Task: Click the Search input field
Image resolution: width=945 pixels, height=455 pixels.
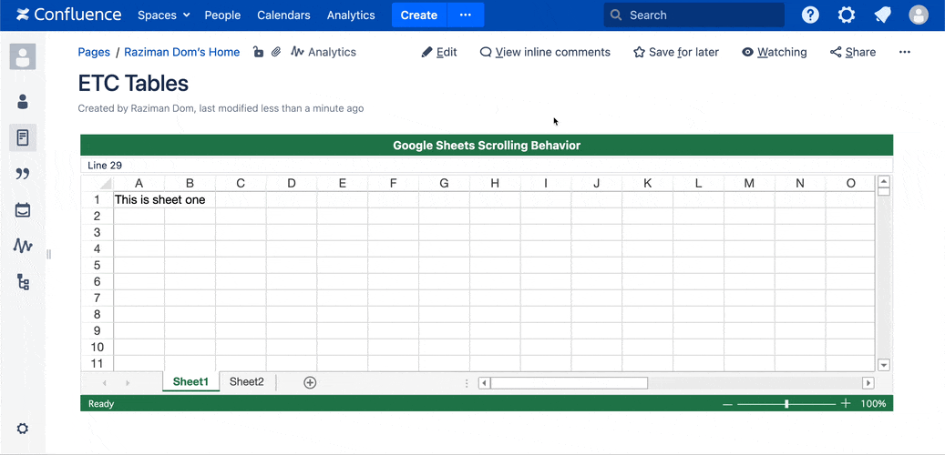Action: point(702,15)
